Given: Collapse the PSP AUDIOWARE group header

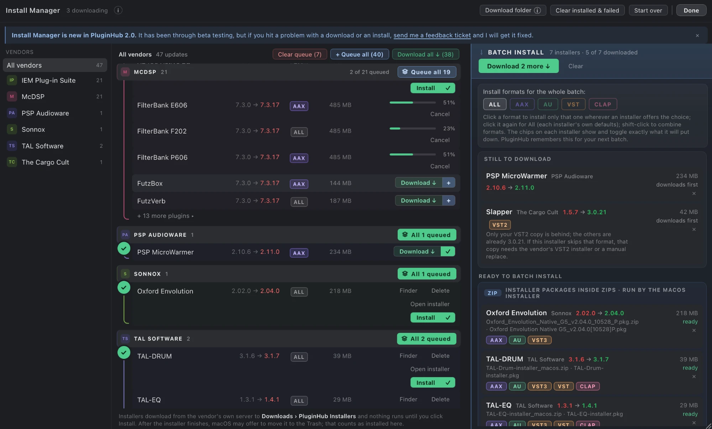Looking at the screenshot, I should coord(288,235).
